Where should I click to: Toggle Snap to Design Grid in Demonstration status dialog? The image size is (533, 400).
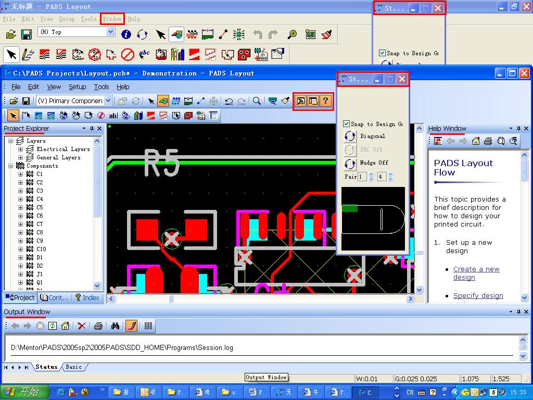tap(346, 124)
